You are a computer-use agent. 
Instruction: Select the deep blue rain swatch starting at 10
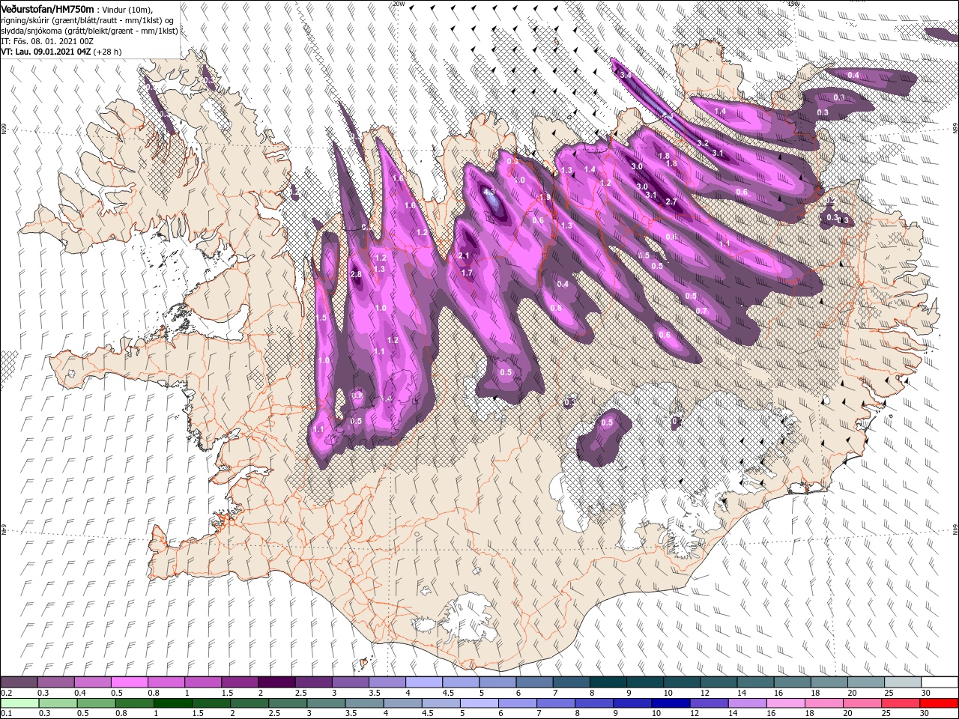[x=671, y=703]
